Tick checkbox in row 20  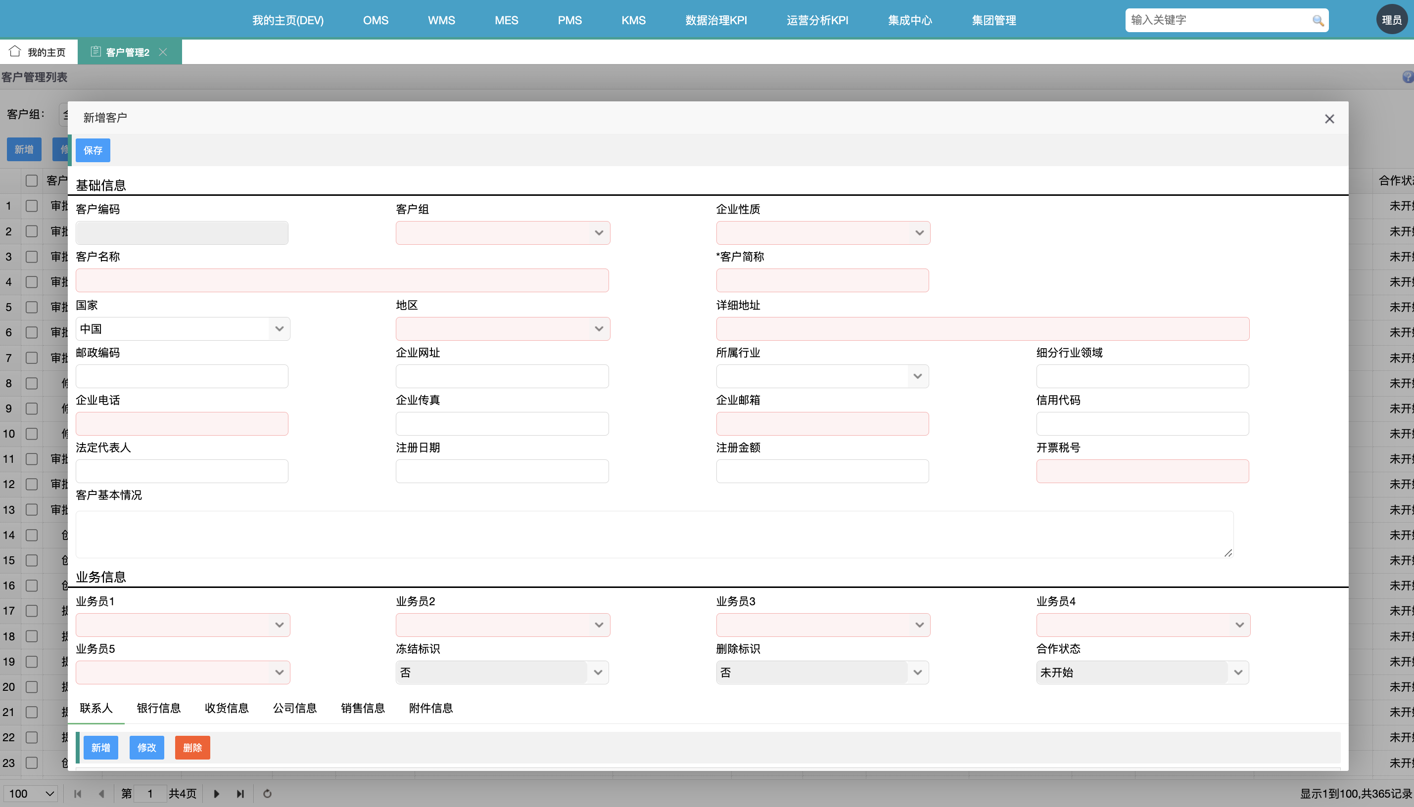coord(32,687)
